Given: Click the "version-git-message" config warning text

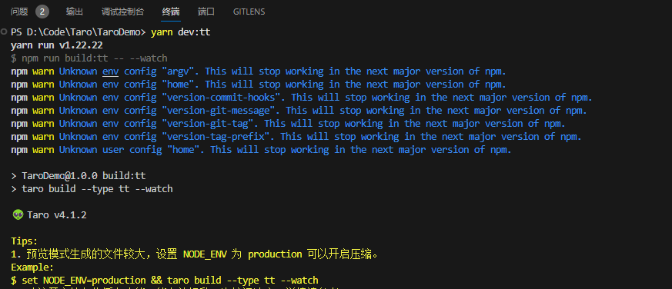Looking at the screenshot, I should 219,111.
